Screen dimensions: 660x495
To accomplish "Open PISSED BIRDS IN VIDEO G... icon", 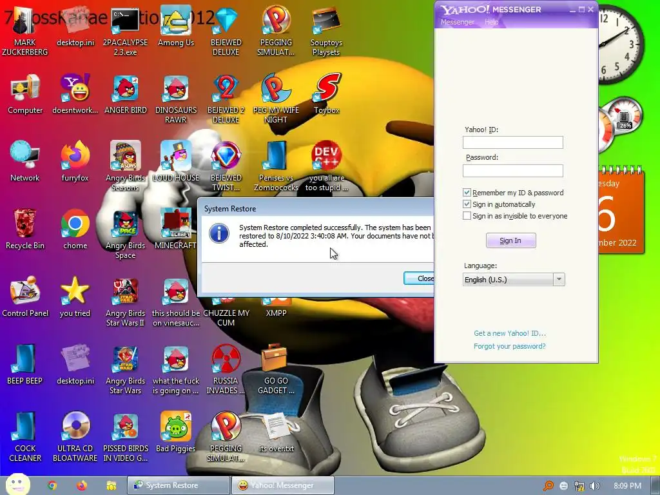I will coord(126,437).
